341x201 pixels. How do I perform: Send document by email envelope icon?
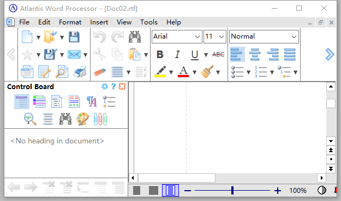pyautogui.click(x=74, y=54)
